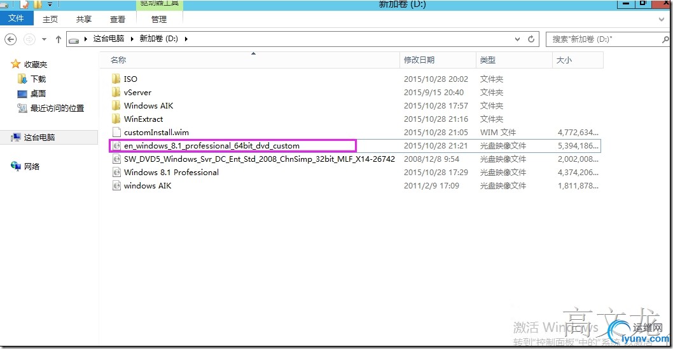Click the 2011/2/9 17:09 date cell
Screen dimensions: 673x349
[x=431, y=185]
